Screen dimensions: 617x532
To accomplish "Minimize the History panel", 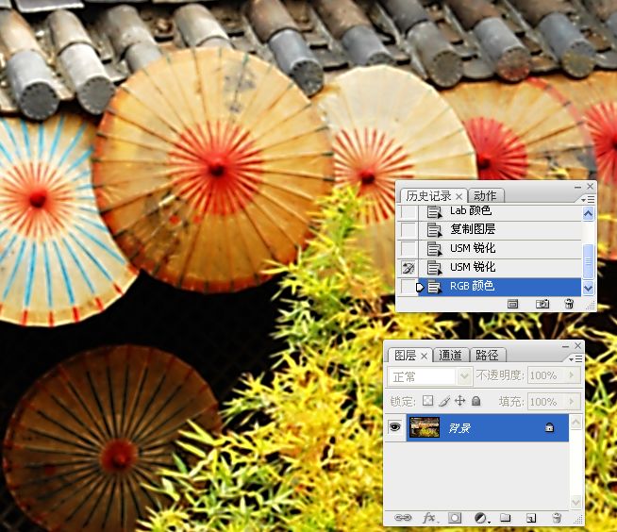I will click(577, 187).
